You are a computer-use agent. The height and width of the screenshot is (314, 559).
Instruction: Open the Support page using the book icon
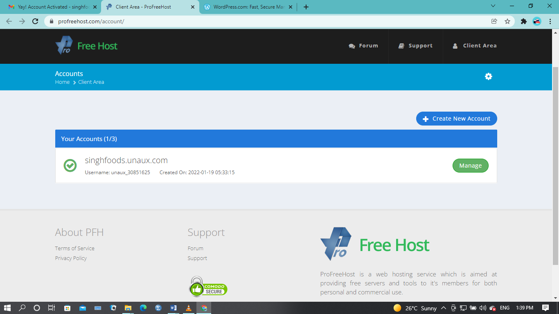click(x=401, y=46)
